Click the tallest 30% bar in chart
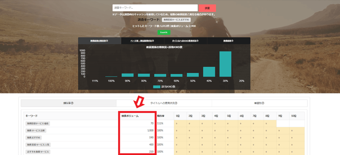This screenshot has height=155, width=340. pos(225,64)
